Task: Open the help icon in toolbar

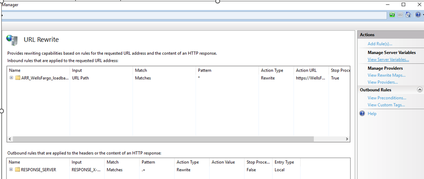Action: pos(418,15)
